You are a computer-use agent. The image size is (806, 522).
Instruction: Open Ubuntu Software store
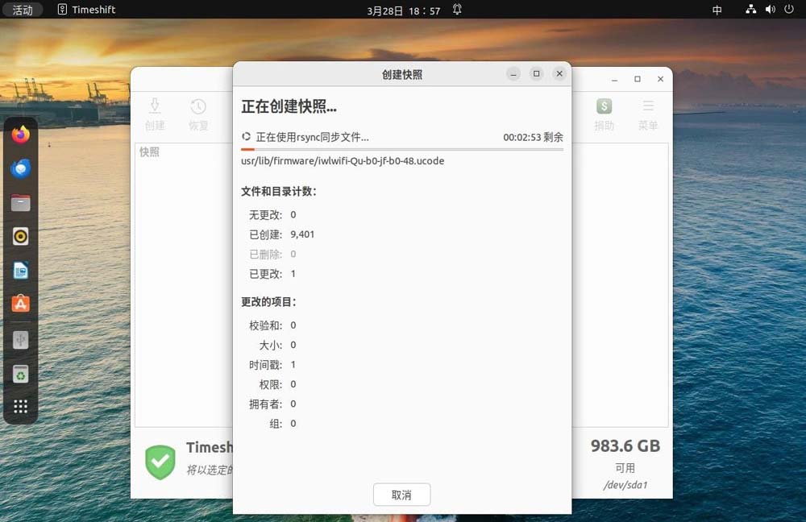(x=21, y=304)
